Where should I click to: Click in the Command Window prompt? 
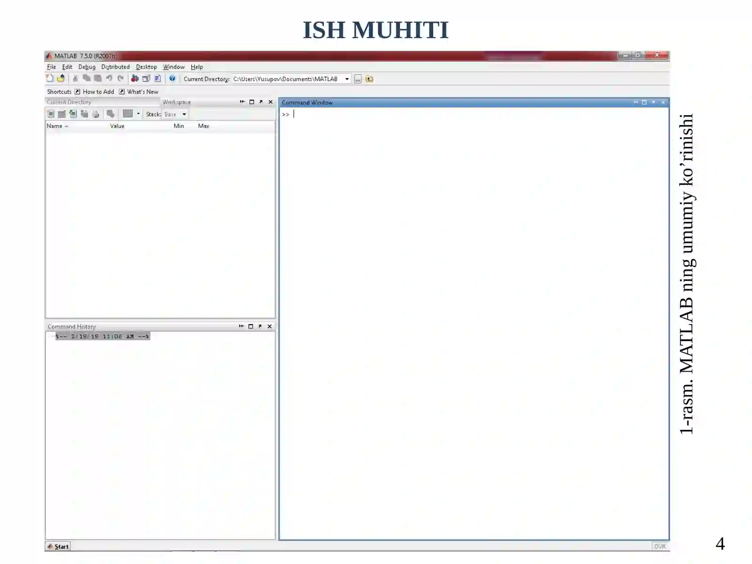tap(294, 114)
